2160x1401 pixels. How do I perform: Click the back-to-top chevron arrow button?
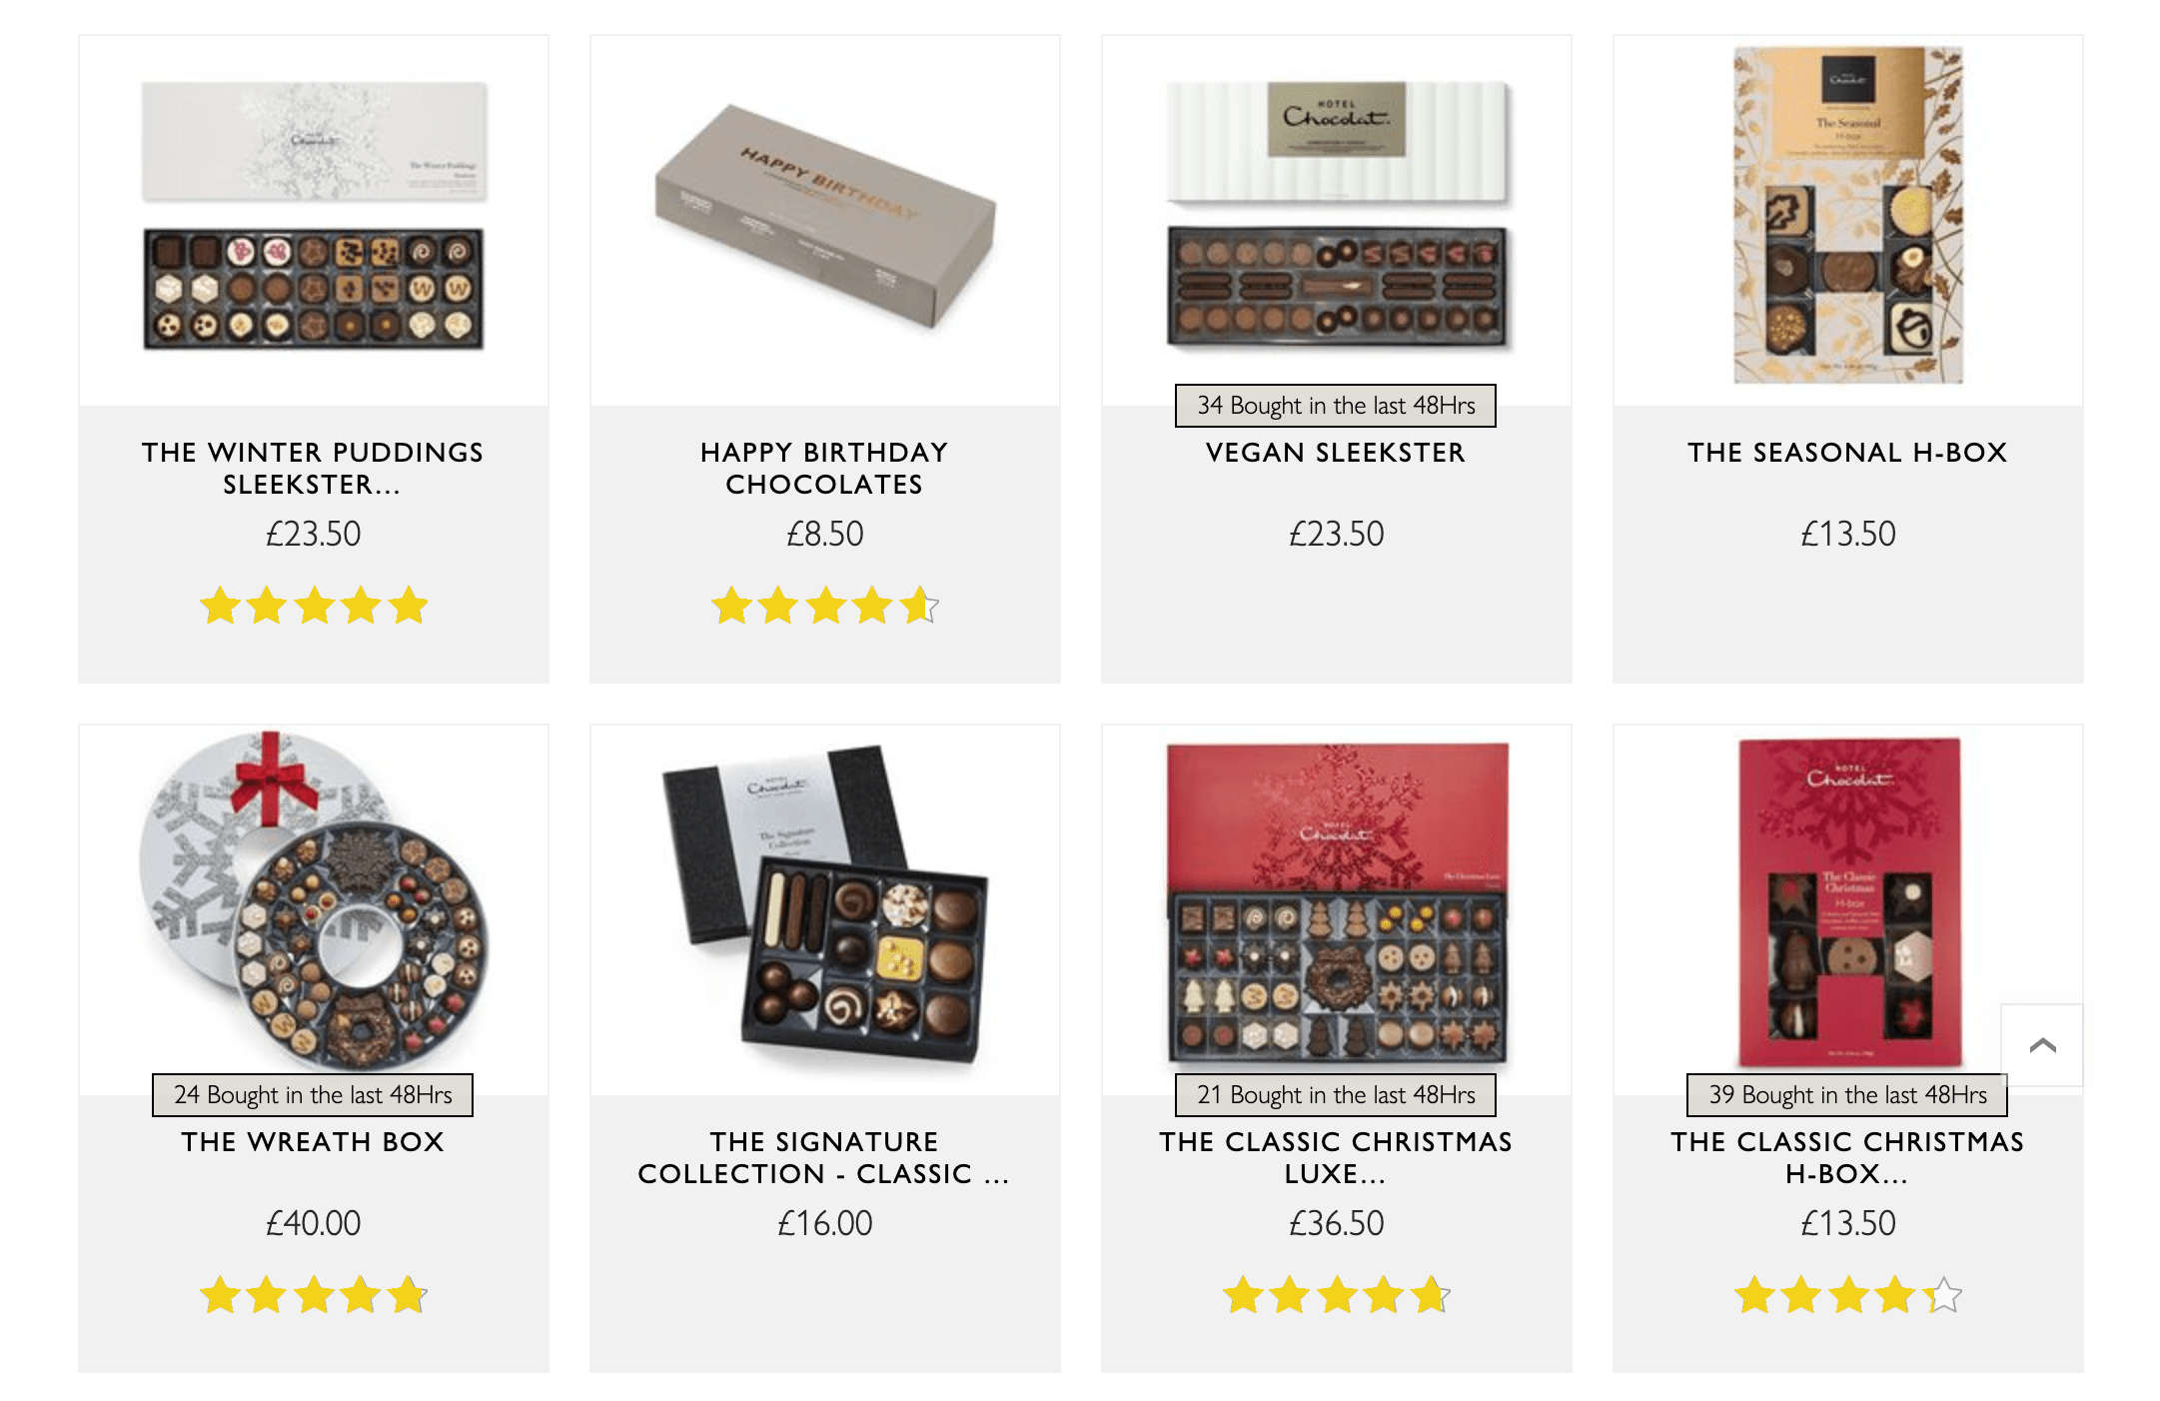[2042, 1045]
